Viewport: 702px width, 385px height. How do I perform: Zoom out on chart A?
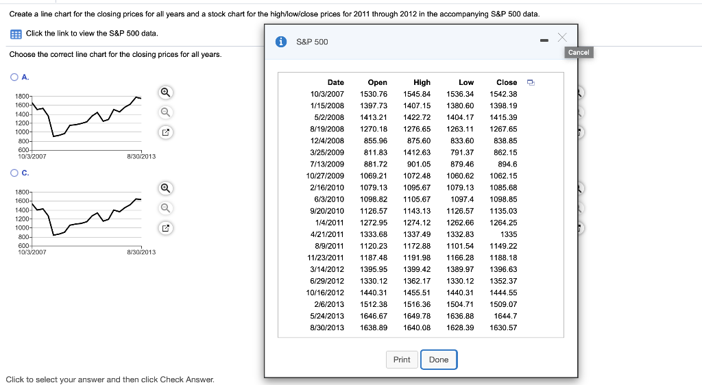(166, 112)
